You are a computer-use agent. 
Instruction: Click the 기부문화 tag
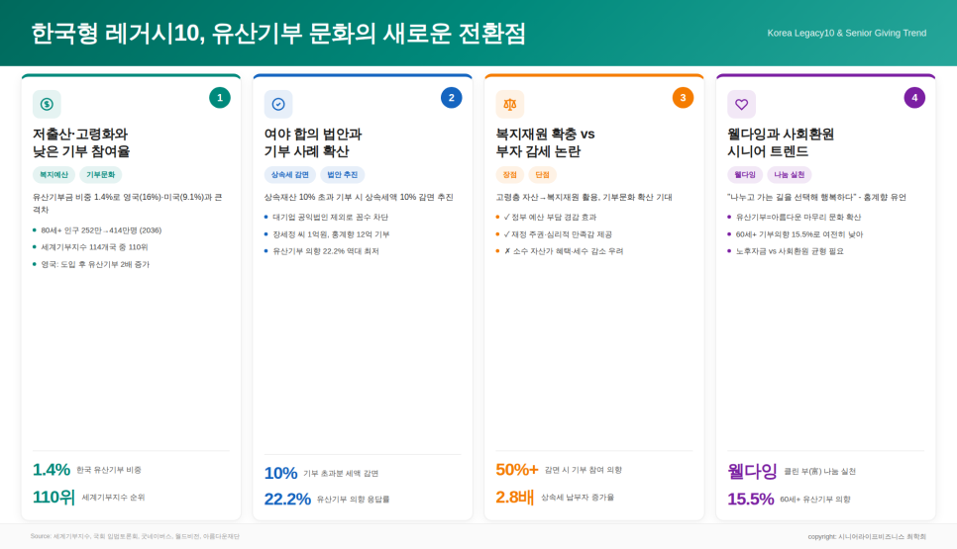100,174
